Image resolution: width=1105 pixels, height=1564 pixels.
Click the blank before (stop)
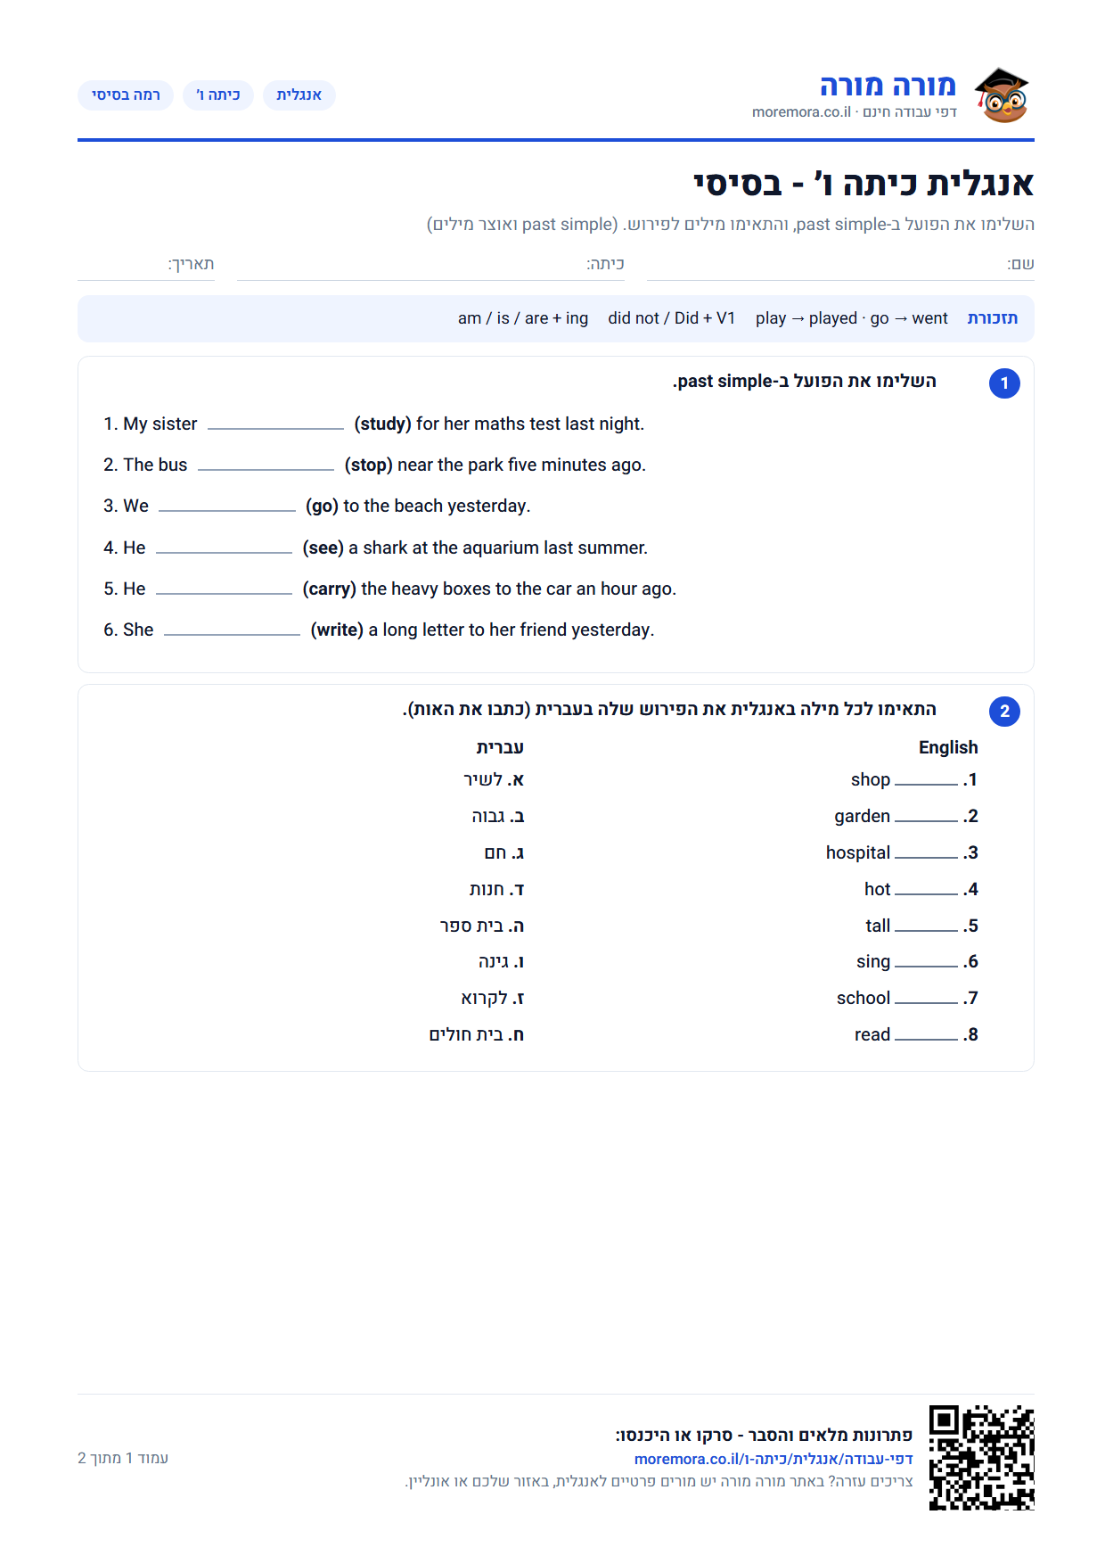tap(266, 465)
